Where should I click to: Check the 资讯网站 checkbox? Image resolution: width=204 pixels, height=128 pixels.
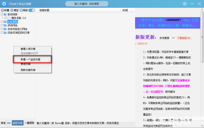pos(2,25)
